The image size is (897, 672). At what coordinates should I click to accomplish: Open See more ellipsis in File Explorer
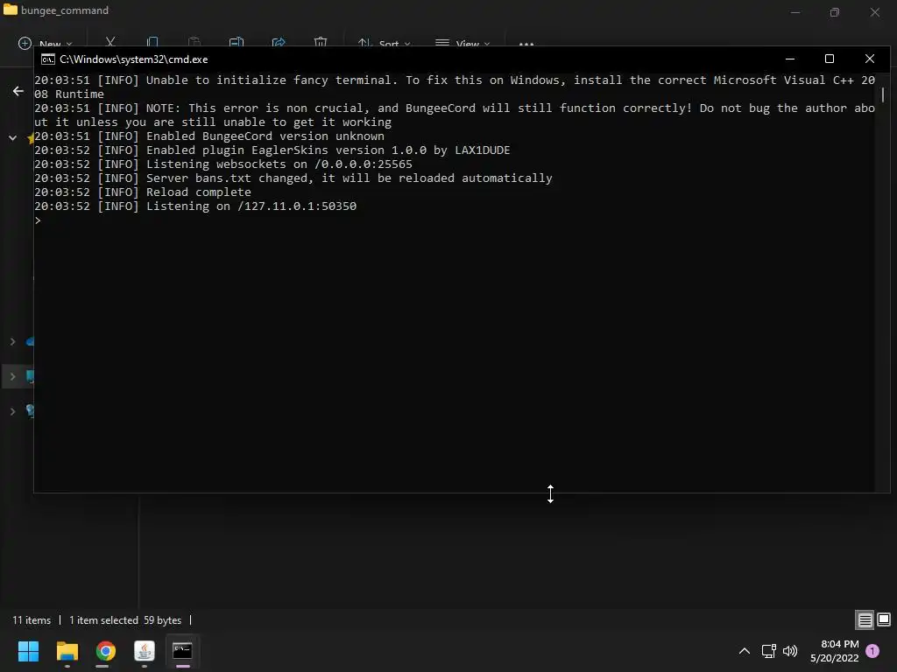(x=526, y=44)
